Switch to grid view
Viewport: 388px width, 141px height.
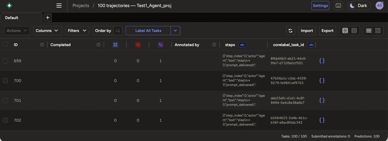pos(378,31)
